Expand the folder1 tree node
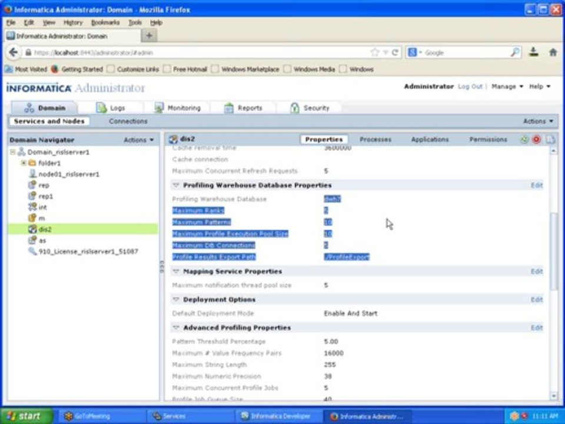Image resolution: width=565 pixels, height=424 pixels. click(x=24, y=163)
